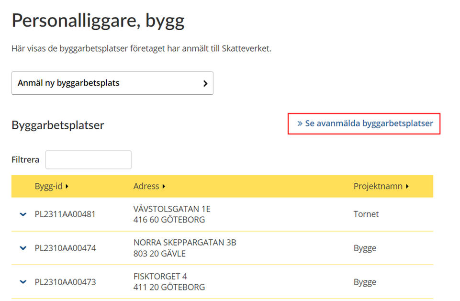This screenshot has width=460, height=301.
Task: Select Fisktorget 4 address cell
Action: click(169, 282)
